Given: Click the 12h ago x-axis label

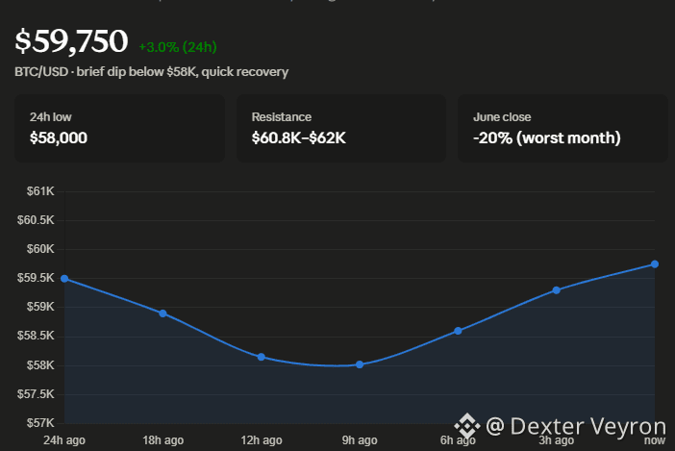Looking at the screenshot, I should tap(262, 440).
